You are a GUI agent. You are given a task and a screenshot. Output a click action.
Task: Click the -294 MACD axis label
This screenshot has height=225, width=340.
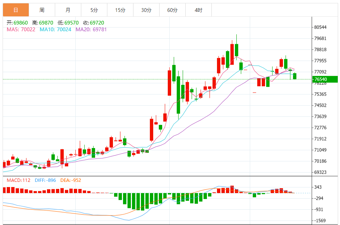(319, 198)
